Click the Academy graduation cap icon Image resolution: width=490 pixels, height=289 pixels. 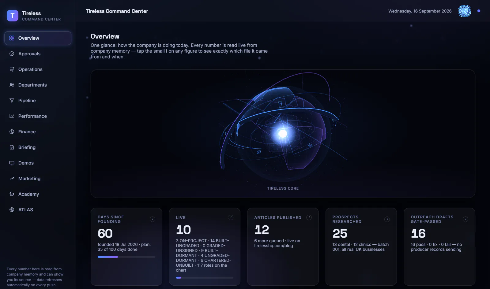(12, 194)
